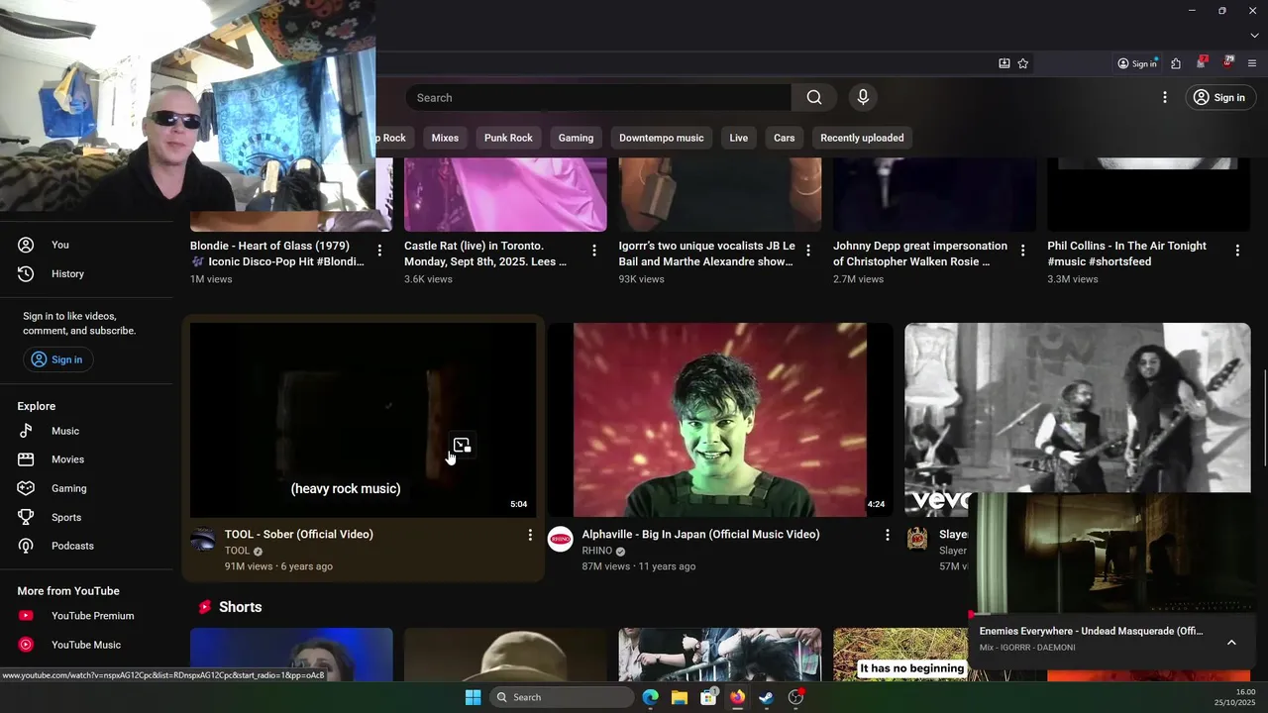Click the list-all-tabs chevron in Firefox
This screenshot has height=713, width=1268.
[1254, 36]
